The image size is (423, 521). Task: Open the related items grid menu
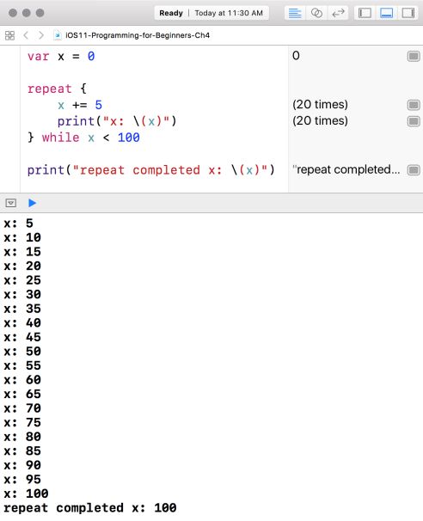click(10, 35)
